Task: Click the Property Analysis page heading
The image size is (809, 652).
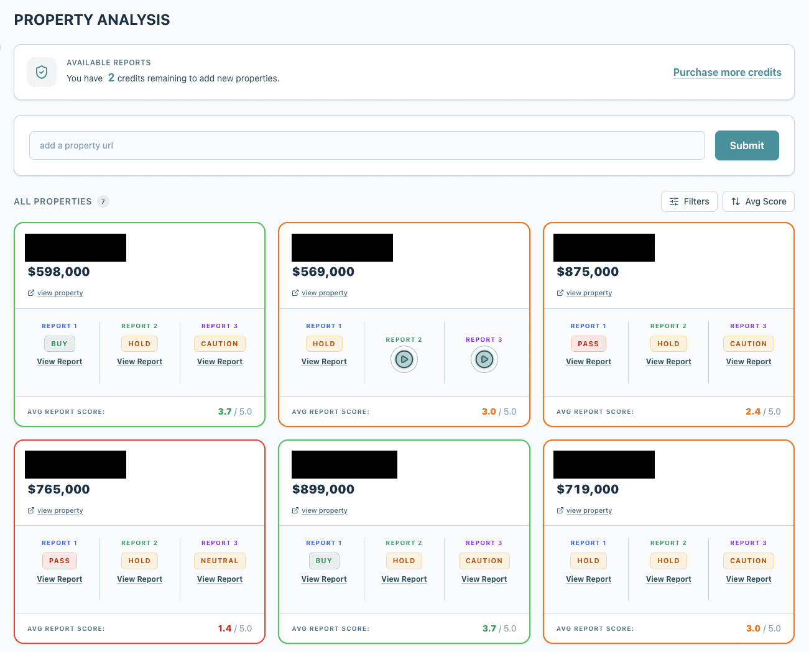Action: (x=92, y=20)
